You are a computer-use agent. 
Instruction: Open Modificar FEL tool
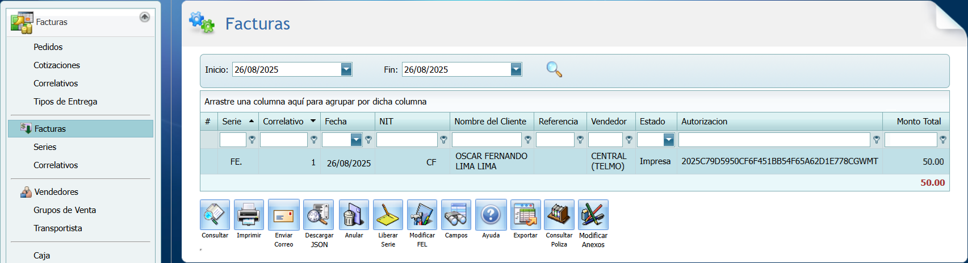[422, 215]
